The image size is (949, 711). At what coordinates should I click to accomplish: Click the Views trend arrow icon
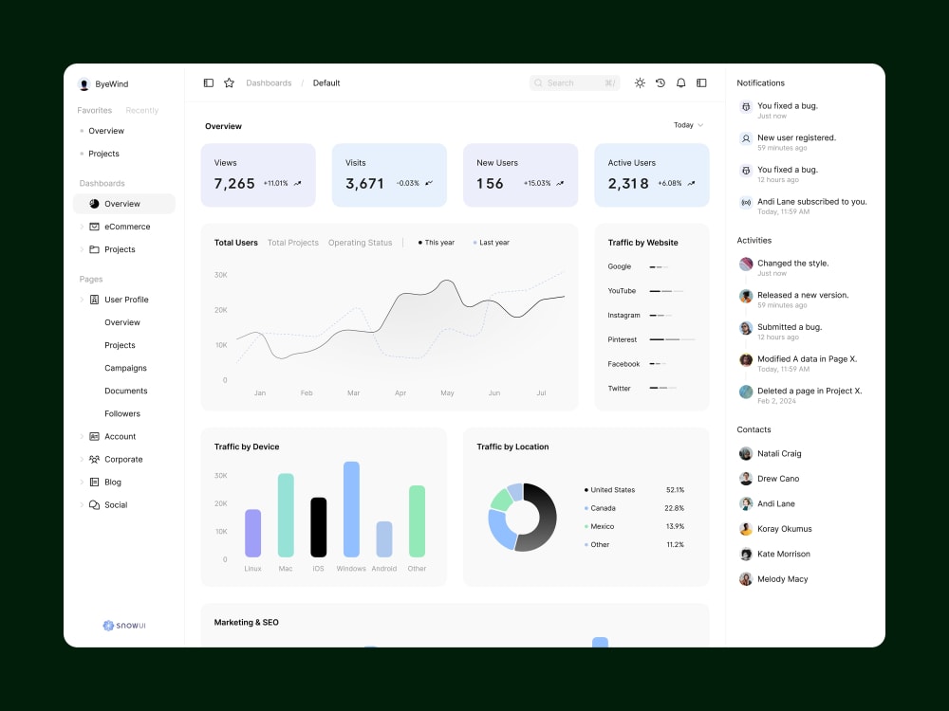297,183
